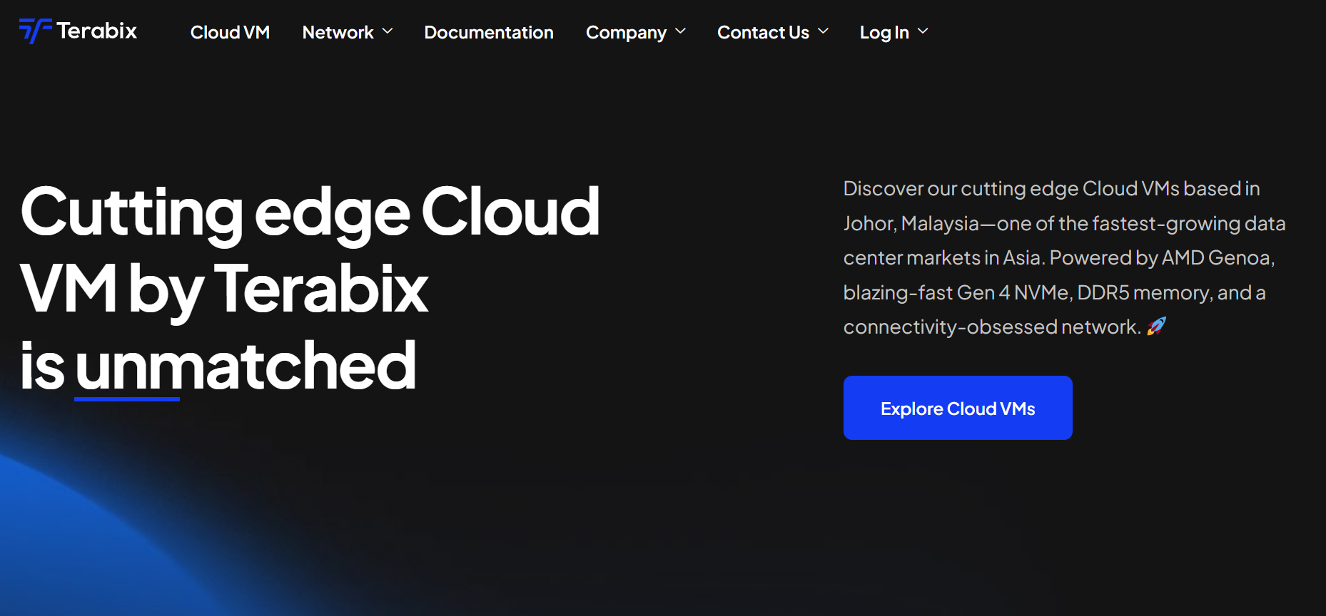Image resolution: width=1326 pixels, height=616 pixels.
Task: Click the 'Powered by AMD Genoa' text
Action: click(x=1162, y=257)
